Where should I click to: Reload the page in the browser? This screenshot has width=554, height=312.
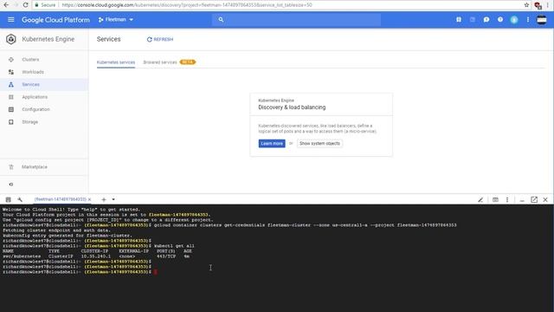(25, 5)
